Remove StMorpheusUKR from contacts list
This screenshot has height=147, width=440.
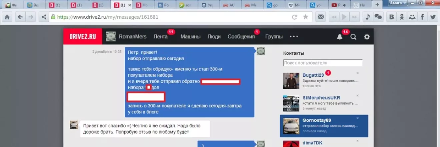click(357, 96)
